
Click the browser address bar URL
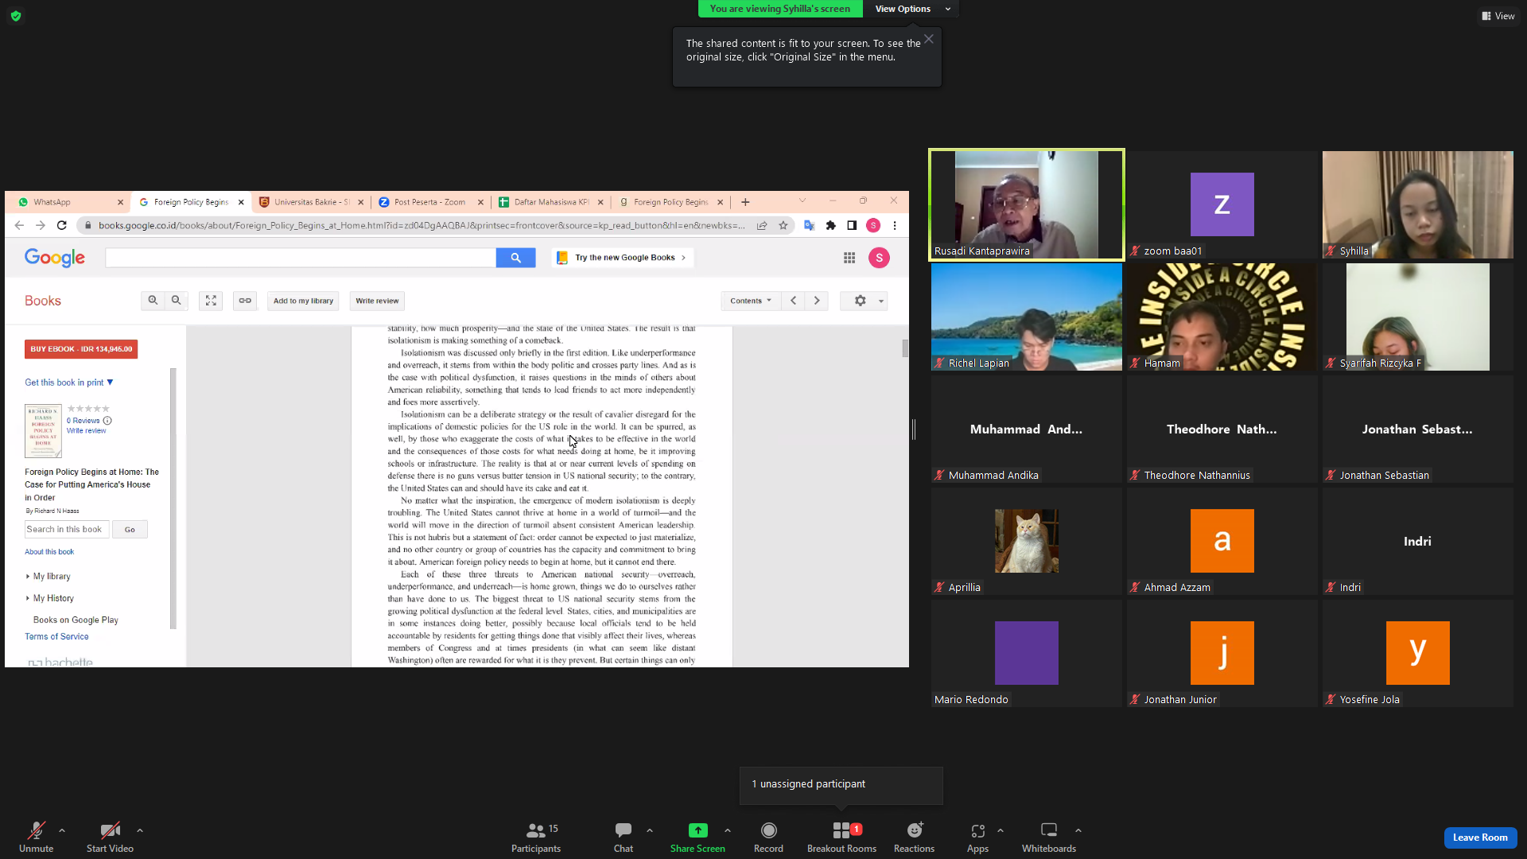point(422,225)
